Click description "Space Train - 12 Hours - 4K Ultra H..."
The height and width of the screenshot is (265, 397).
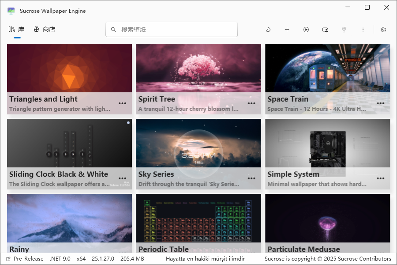(317, 109)
